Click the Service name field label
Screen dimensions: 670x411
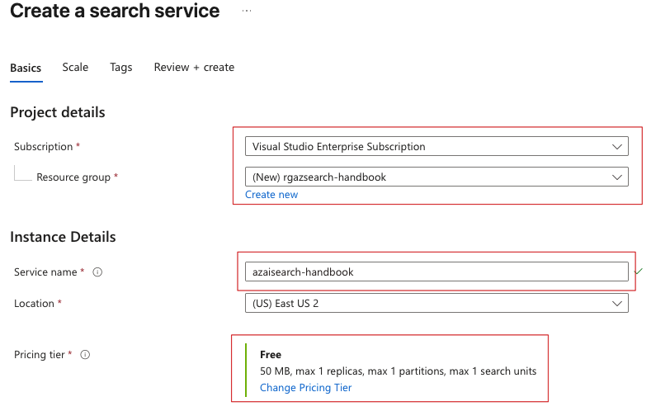click(45, 272)
